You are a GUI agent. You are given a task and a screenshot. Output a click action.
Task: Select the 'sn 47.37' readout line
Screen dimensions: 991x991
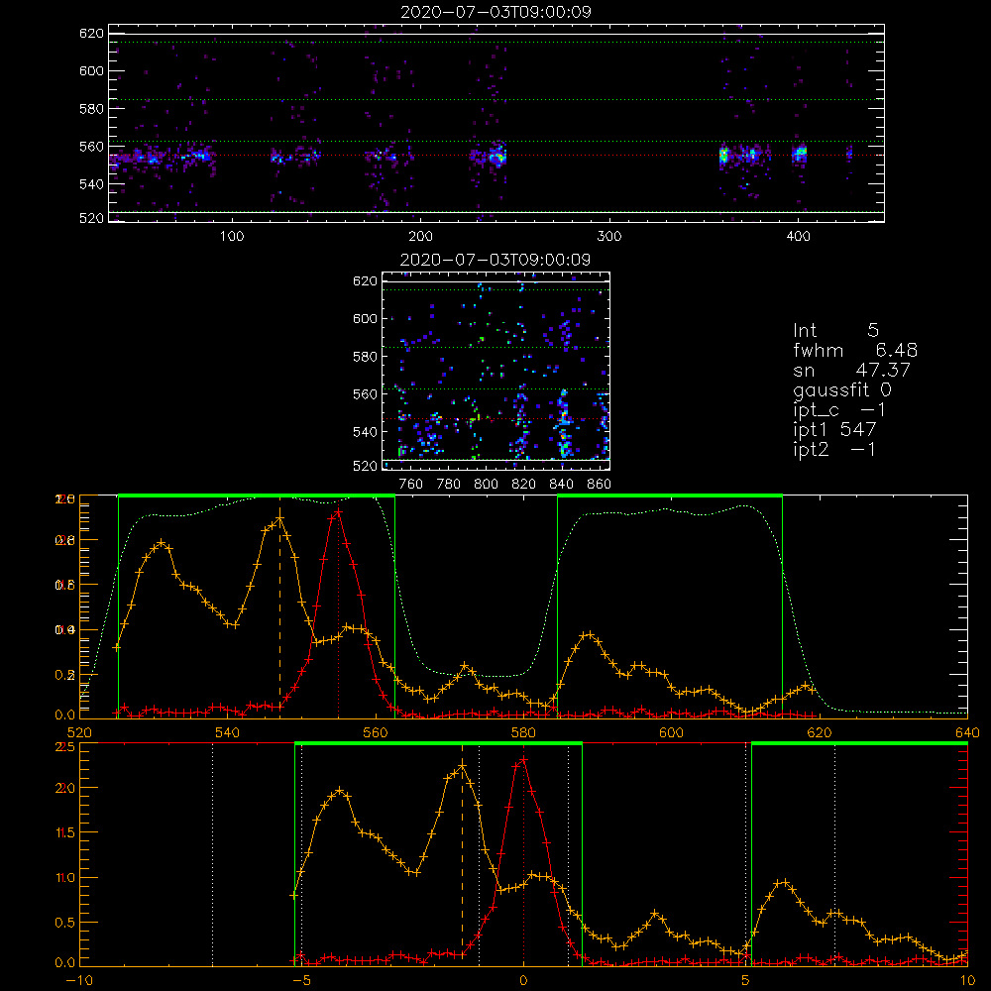point(851,370)
